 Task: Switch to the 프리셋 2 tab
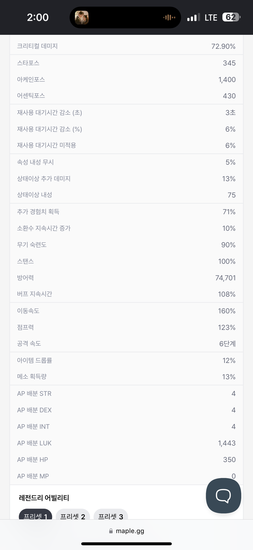tap(73, 515)
